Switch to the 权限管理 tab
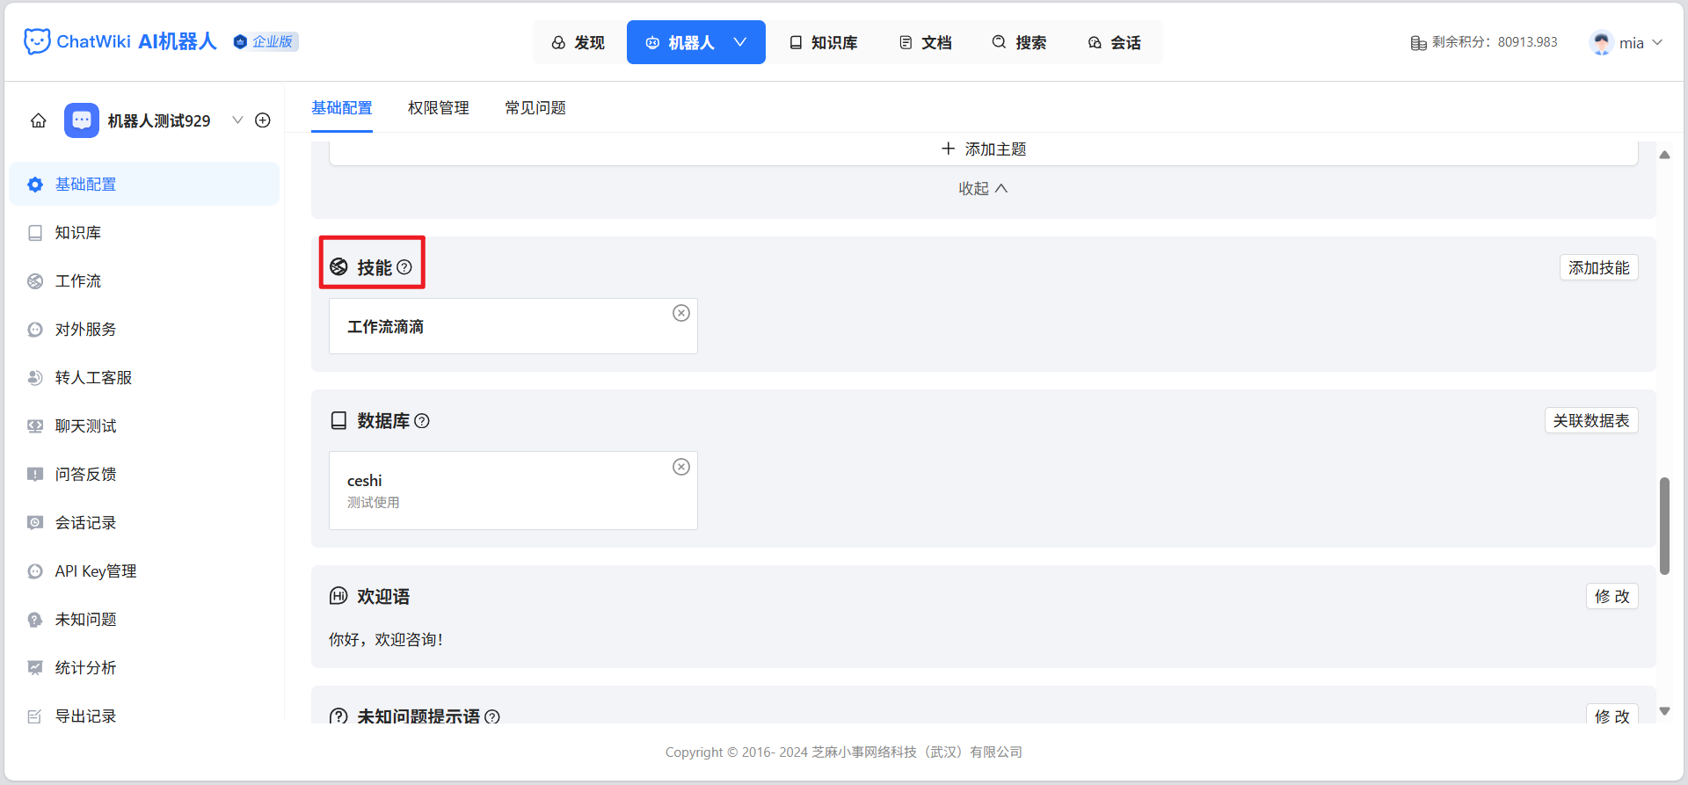The image size is (1688, 785). [x=439, y=108]
